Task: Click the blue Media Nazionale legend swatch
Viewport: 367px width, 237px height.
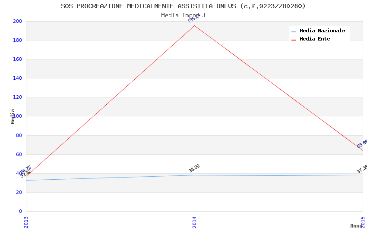Action: coord(294,31)
